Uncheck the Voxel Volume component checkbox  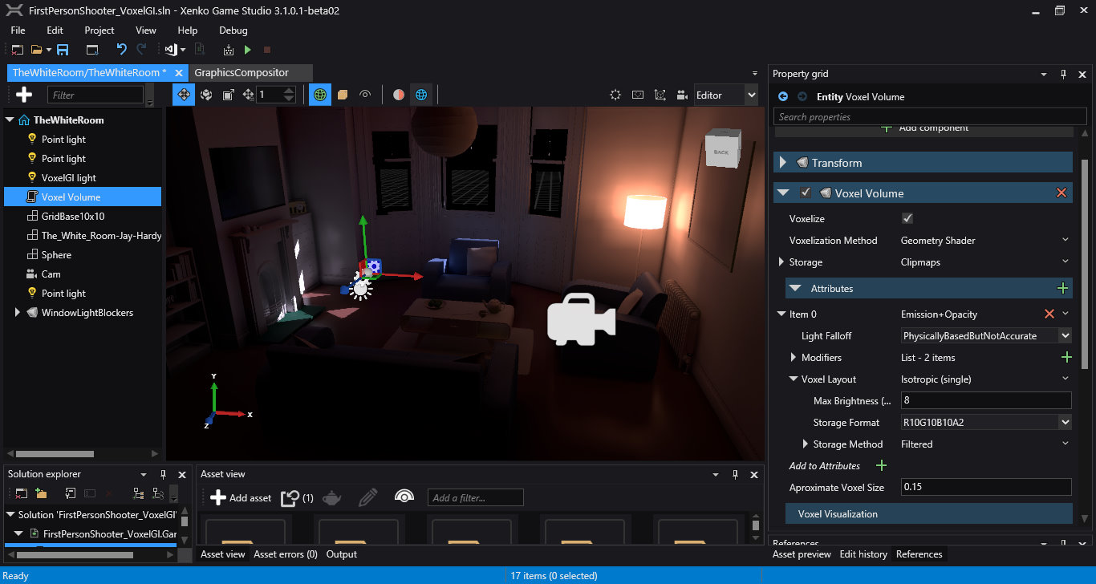pos(806,193)
